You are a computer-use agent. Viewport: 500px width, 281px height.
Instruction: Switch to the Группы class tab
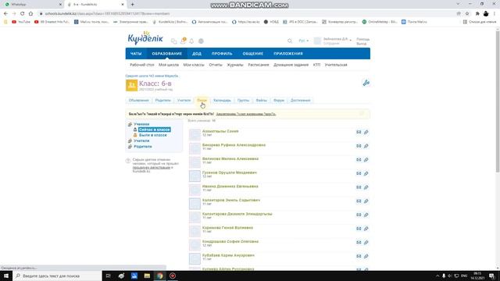(x=243, y=101)
